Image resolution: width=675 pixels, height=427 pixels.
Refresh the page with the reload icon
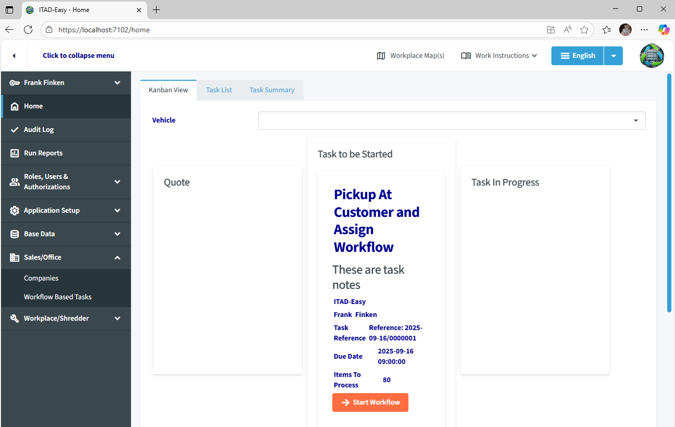click(x=28, y=30)
